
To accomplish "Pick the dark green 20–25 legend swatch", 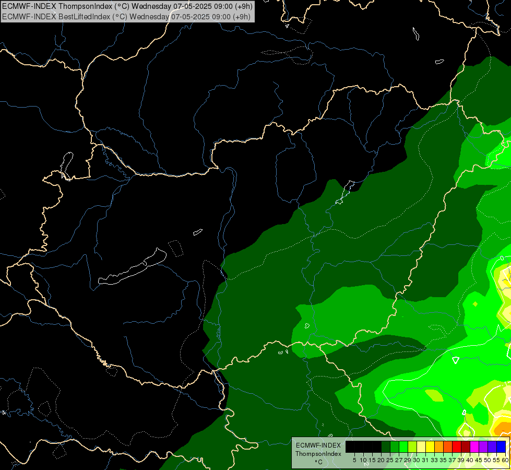I will point(386,446).
